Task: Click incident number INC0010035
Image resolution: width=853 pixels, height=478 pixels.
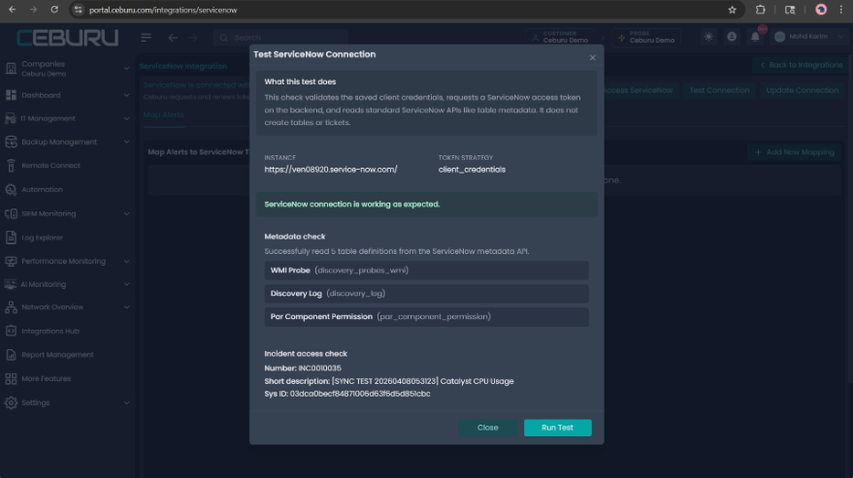Action: pos(320,368)
